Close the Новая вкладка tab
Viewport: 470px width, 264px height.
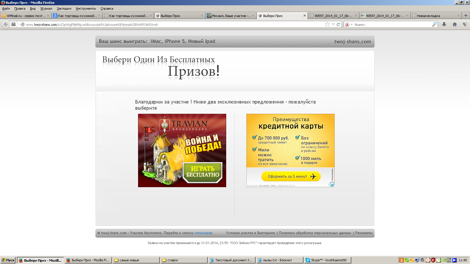(459, 16)
